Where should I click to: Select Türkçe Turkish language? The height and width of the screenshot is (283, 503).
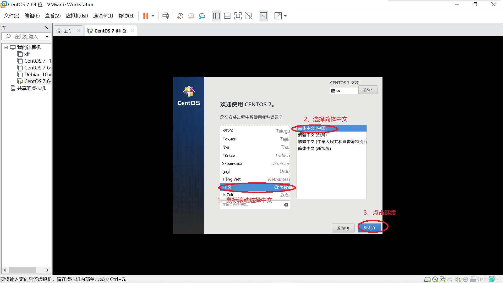[255, 155]
